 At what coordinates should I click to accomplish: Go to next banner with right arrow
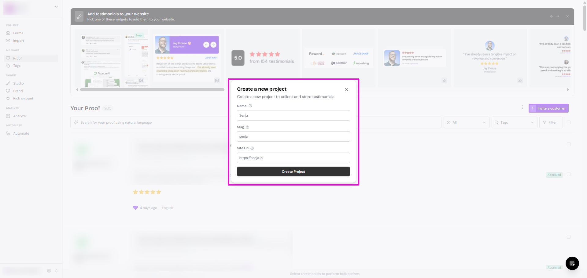coord(558,16)
